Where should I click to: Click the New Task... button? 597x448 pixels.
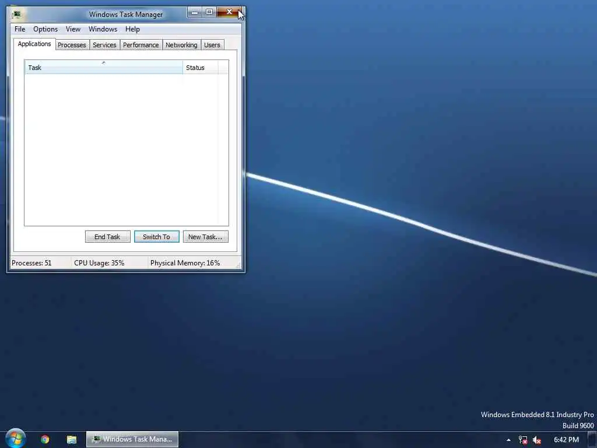(205, 237)
